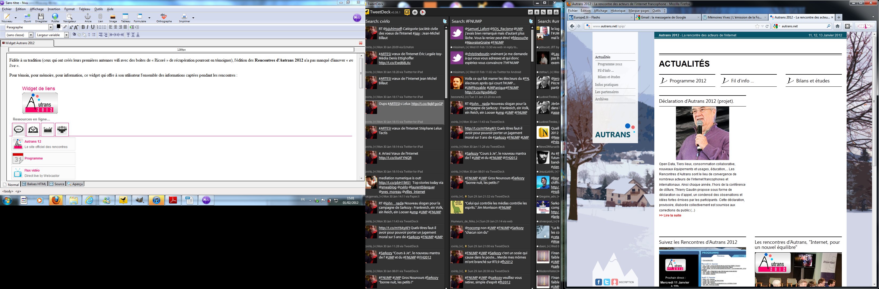The height and width of the screenshot is (289, 879).
Task: Open iTunes from the taskbar
Action: (x=156, y=201)
